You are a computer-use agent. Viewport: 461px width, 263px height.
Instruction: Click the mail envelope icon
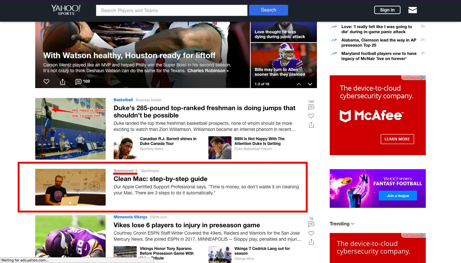click(412, 10)
